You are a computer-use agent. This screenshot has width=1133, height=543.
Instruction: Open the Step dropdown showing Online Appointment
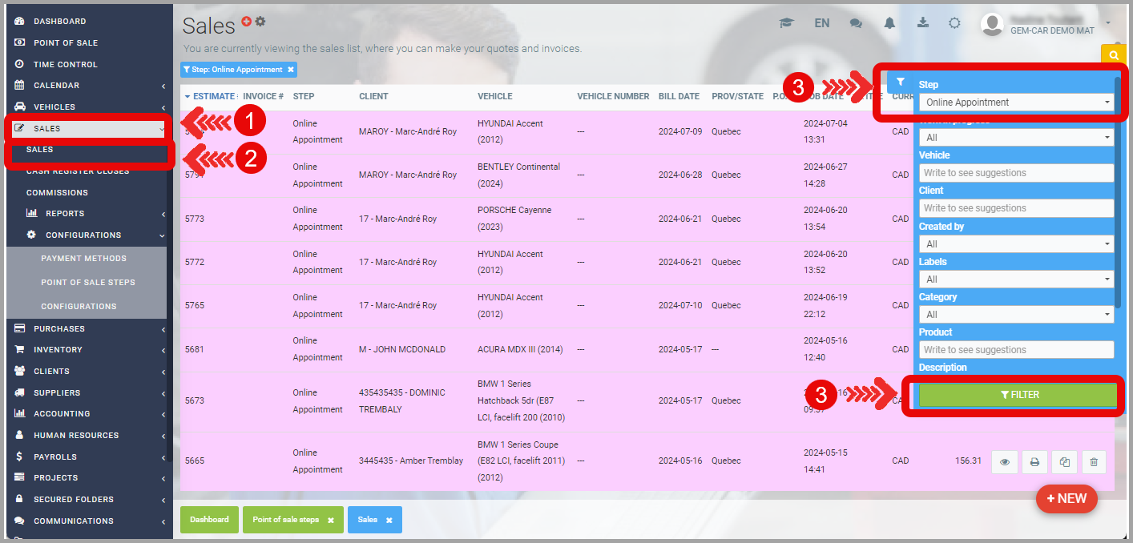coord(1016,103)
